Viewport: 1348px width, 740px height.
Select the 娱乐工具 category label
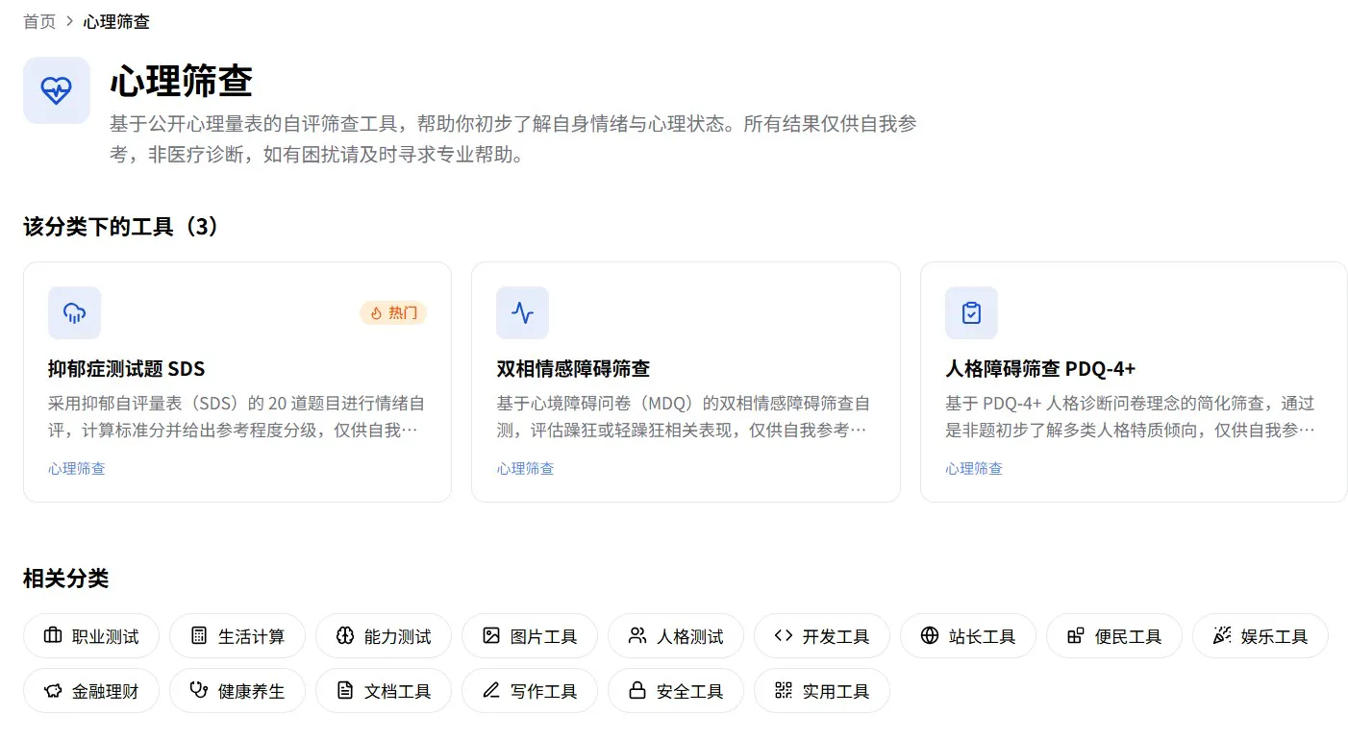tap(1275, 636)
